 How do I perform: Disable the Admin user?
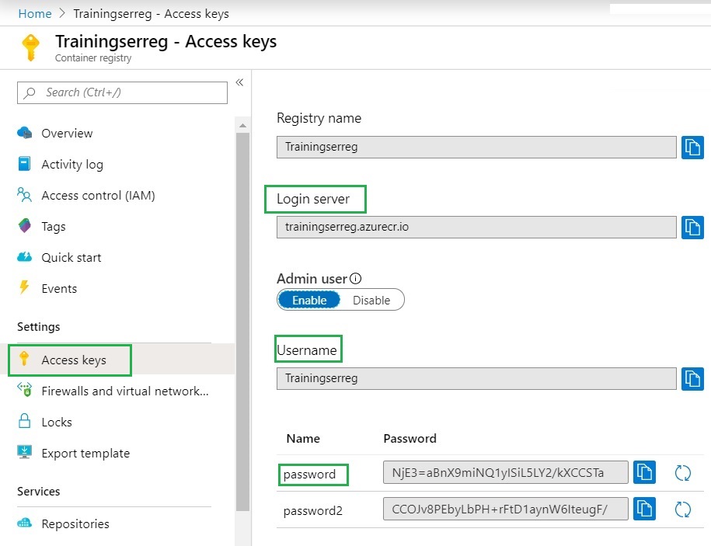371,300
